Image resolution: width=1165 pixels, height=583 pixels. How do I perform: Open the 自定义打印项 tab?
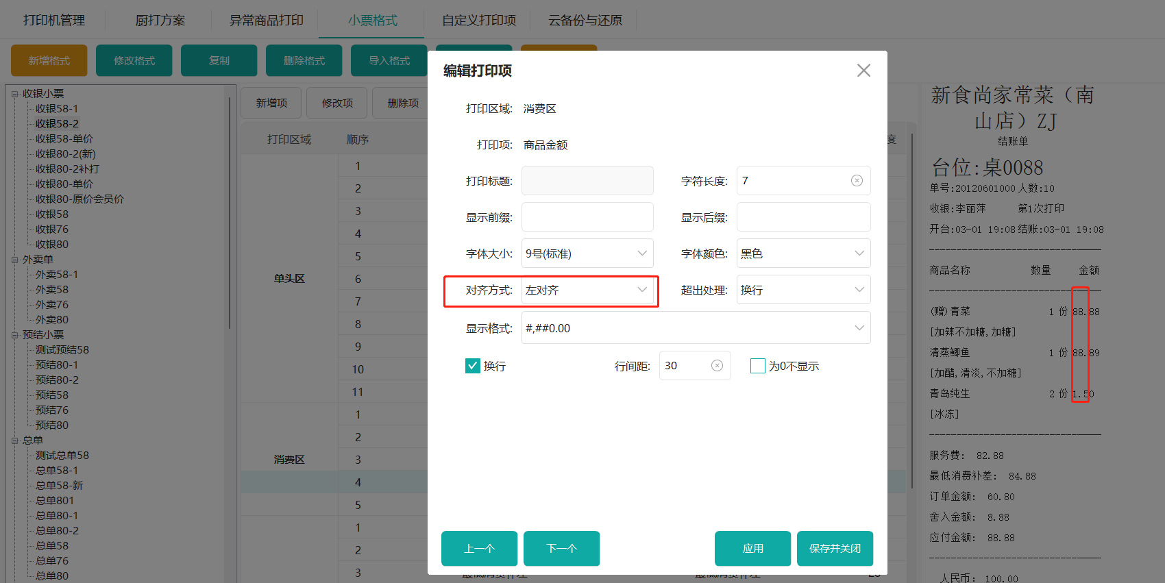point(479,20)
